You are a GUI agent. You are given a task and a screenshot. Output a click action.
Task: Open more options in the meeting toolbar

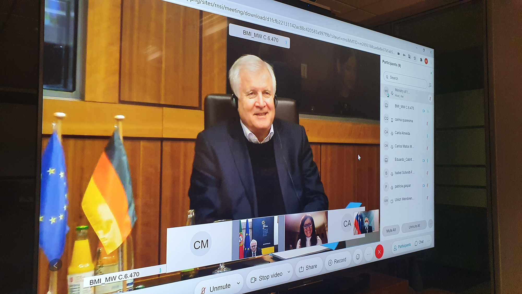[x=369, y=254]
